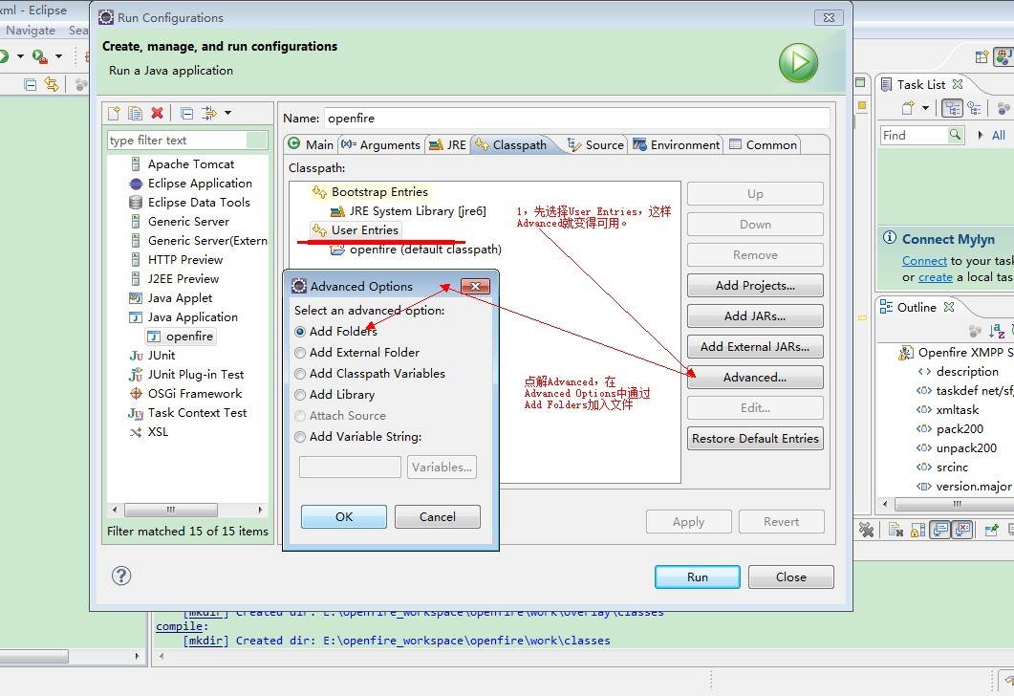Screen dimensions: 1014x696
Task: Select Apache Tomcat configuration type
Action: tap(191, 164)
